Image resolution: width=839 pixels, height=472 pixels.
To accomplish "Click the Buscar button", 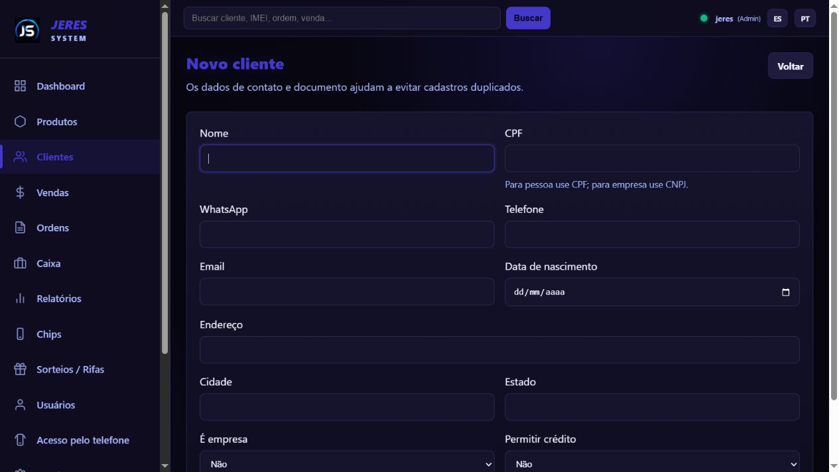I will (x=528, y=18).
